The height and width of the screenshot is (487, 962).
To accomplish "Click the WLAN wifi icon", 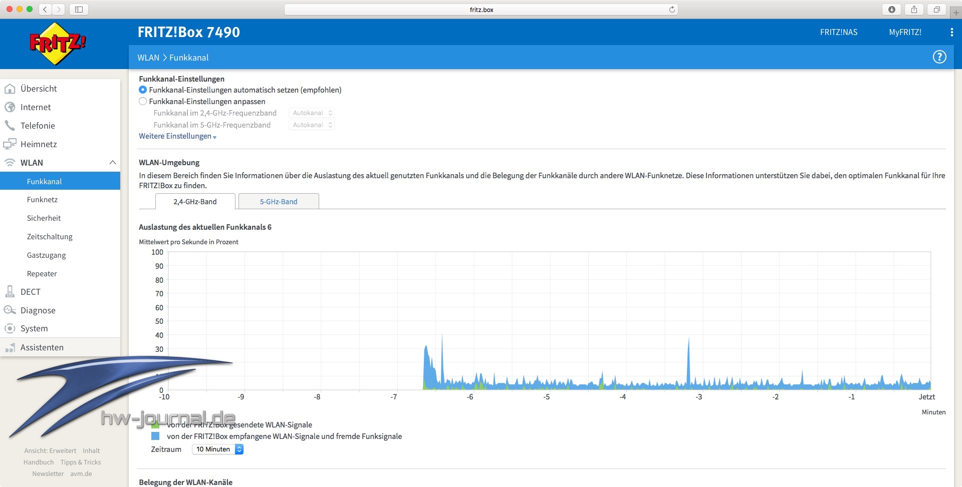I will pos(10,163).
